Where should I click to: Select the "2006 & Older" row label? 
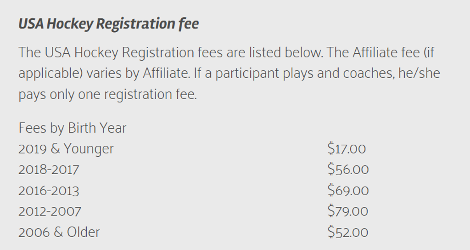(x=59, y=232)
